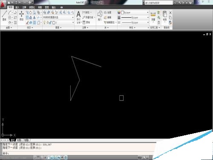Select the Model (模型) layout tab

point(12,140)
